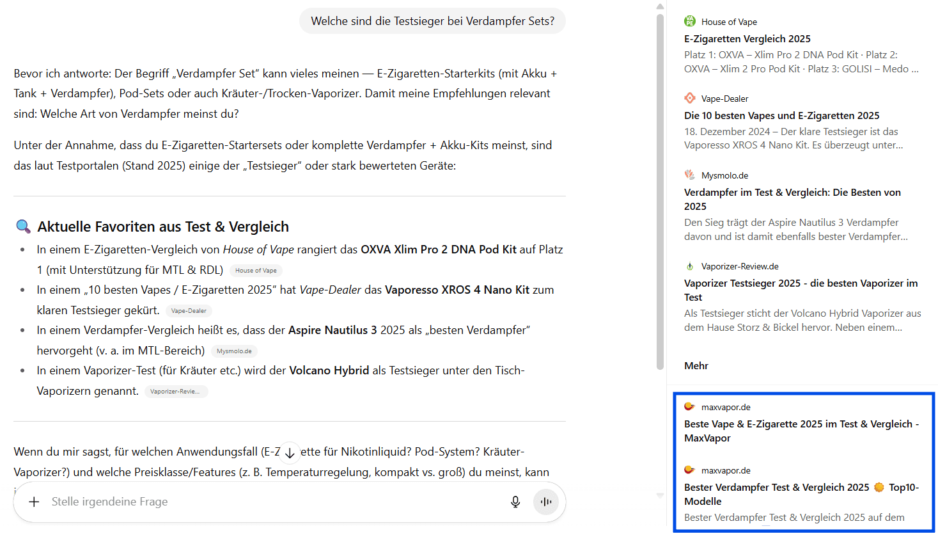Image resolution: width=938 pixels, height=533 pixels.
Task: Click the scrollbar down arrow
Action: (x=661, y=495)
